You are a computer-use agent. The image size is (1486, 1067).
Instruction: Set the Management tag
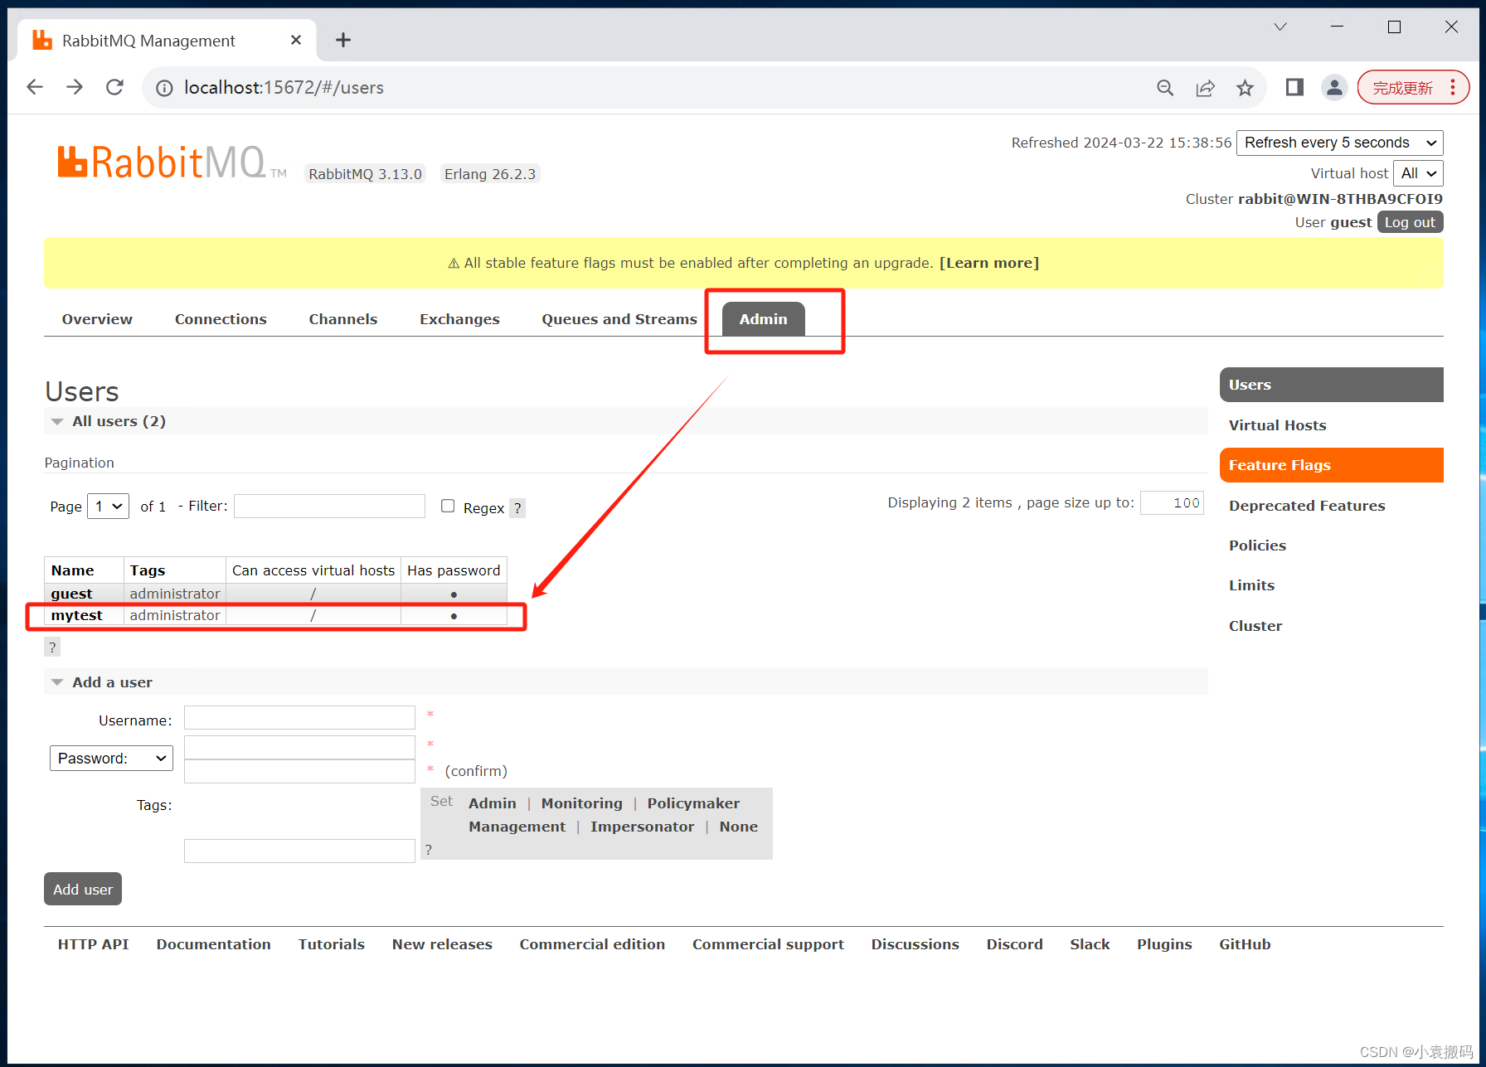tap(517, 827)
